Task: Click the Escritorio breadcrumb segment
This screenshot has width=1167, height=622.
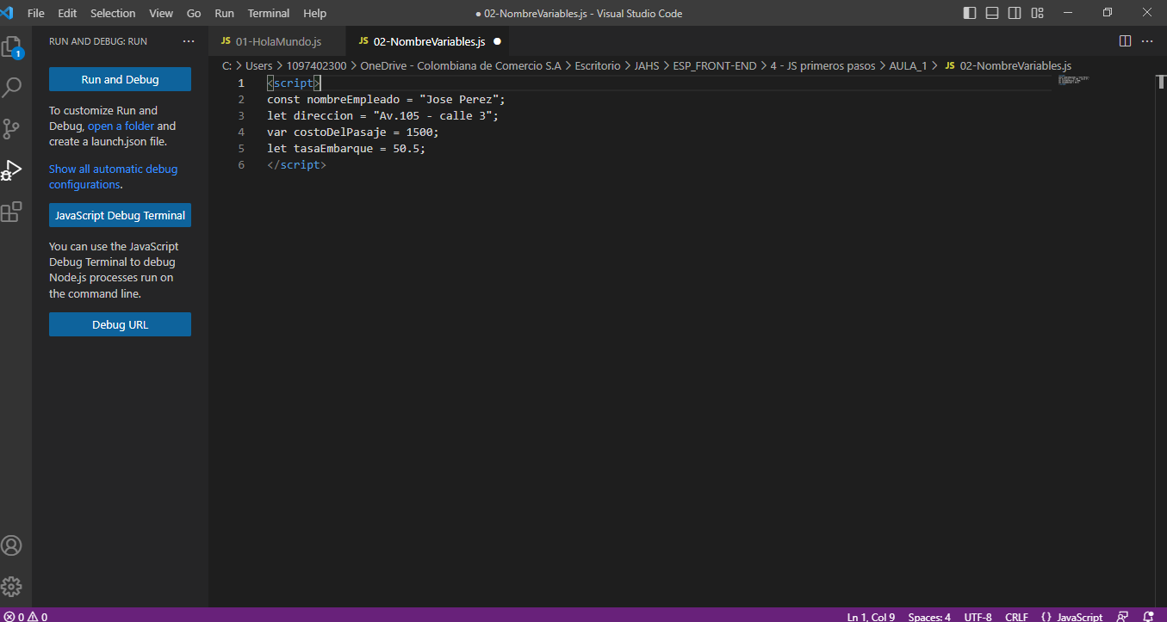Action: click(598, 65)
